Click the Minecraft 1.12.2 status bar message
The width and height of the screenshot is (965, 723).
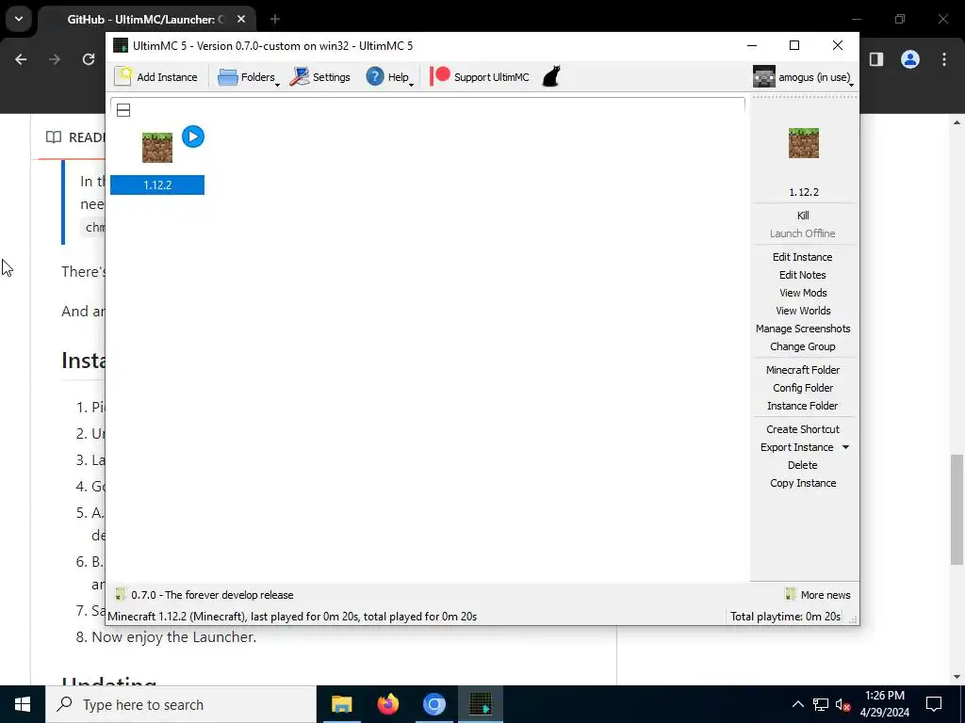[x=292, y=616]
